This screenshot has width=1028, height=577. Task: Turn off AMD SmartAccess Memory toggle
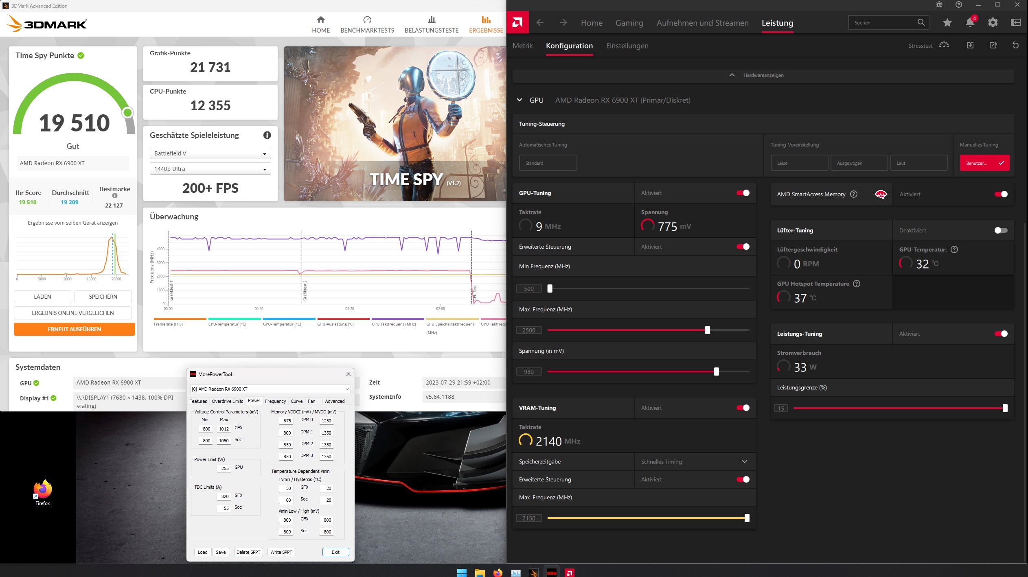click(x=1000, y=194)
